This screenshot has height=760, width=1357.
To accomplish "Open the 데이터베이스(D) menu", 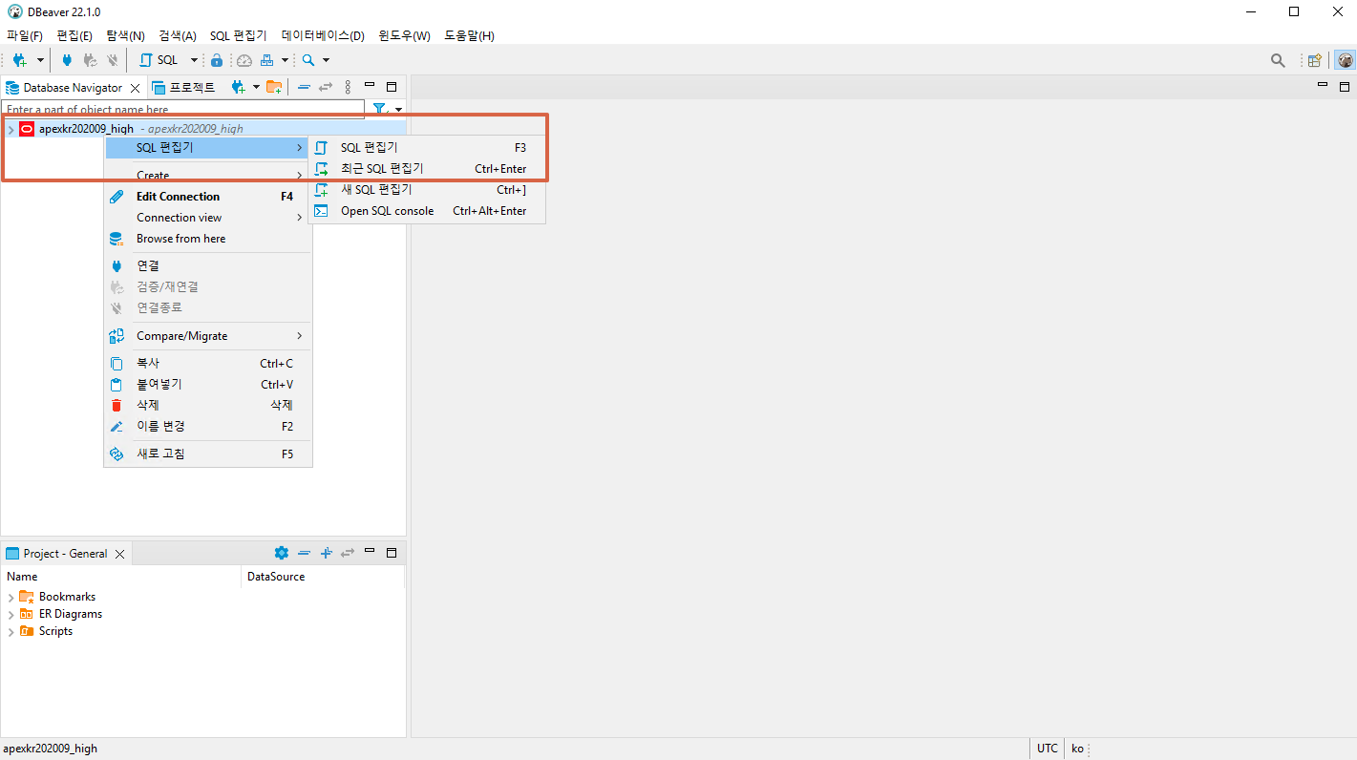I will click(x=323, y=35).
